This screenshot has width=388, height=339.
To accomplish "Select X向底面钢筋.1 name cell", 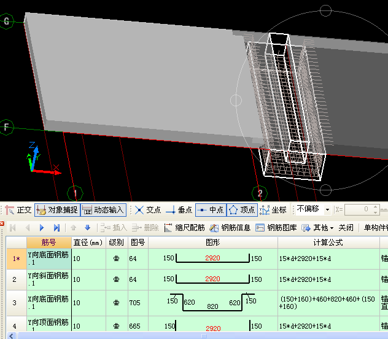I will (49, 303).
